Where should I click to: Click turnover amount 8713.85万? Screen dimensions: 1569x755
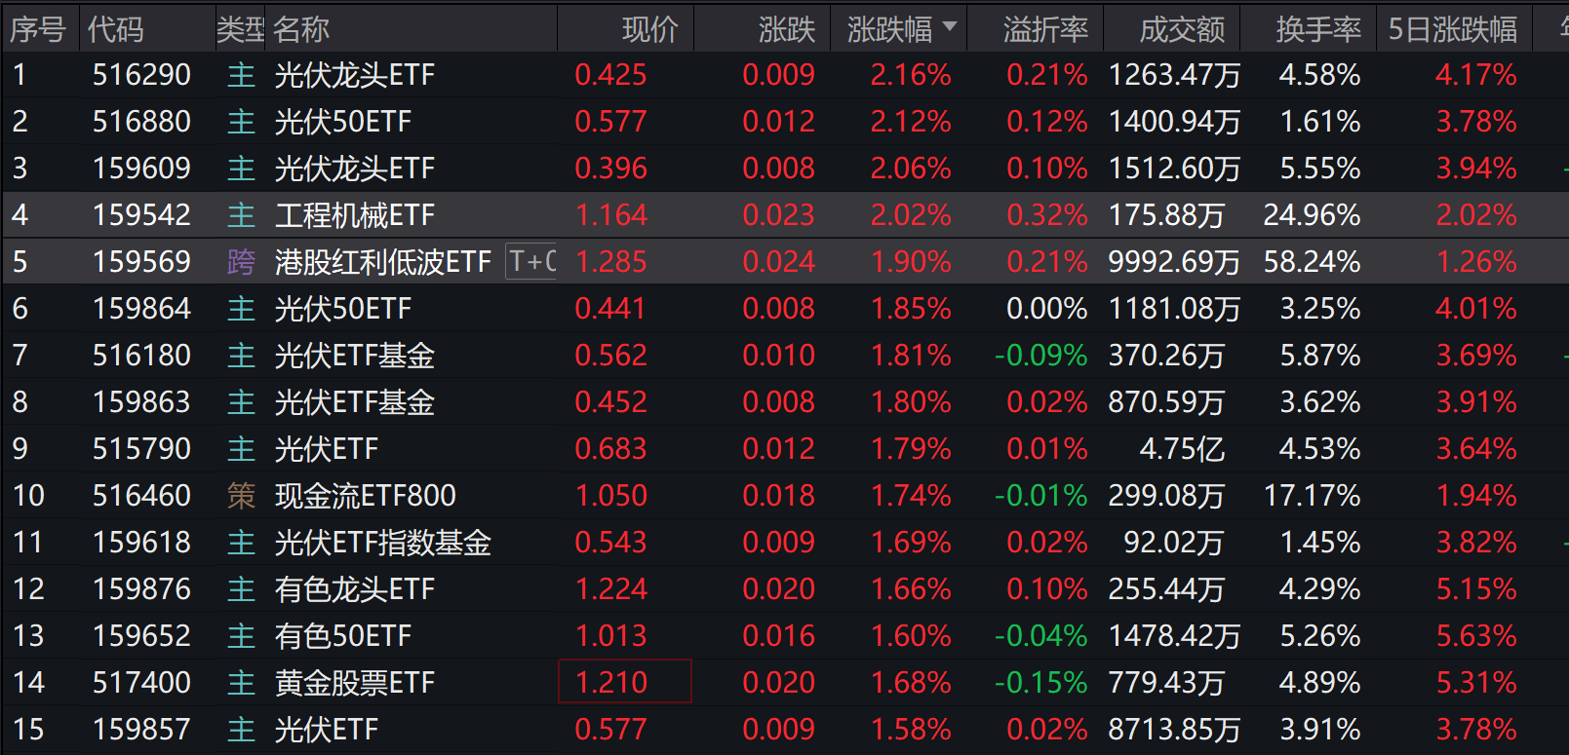[x=1174, y=730]
